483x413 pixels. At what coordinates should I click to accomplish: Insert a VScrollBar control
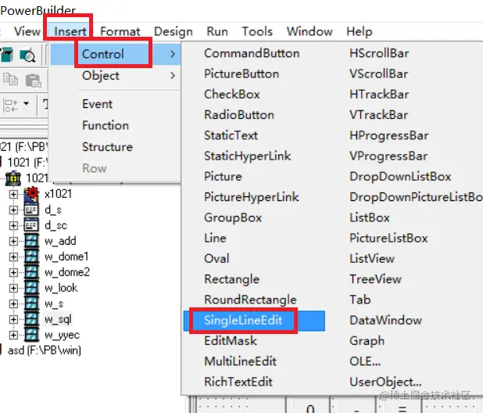(378, 74)
